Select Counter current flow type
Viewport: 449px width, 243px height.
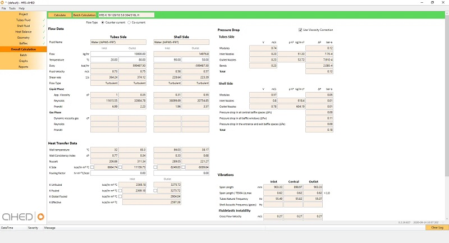(x=103, y=22)
